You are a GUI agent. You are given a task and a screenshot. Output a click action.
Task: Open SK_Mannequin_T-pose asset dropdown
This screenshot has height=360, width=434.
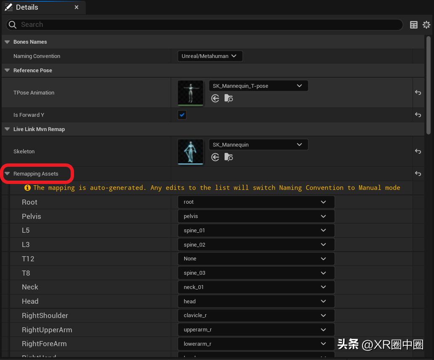tap(258, 86)
